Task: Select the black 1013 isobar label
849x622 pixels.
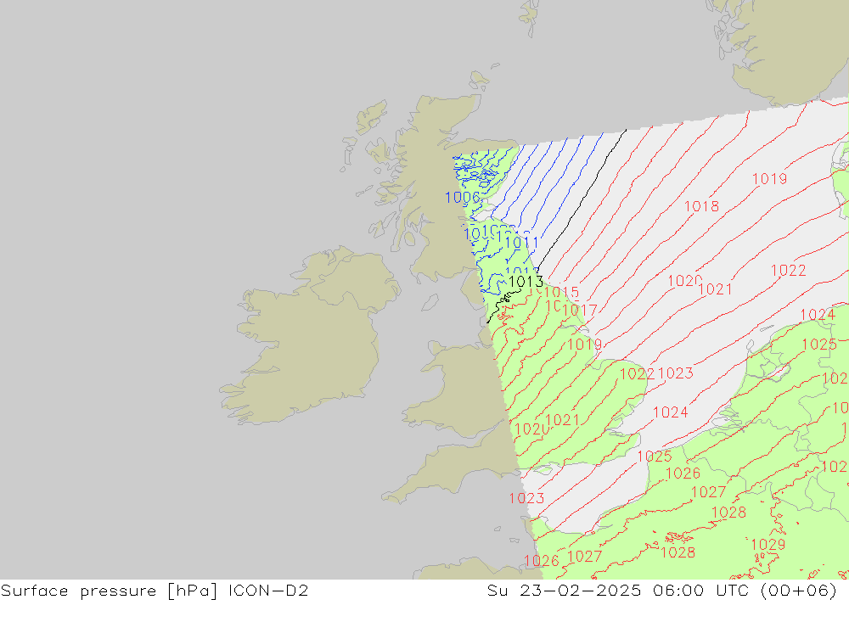Action: (526, 282)
